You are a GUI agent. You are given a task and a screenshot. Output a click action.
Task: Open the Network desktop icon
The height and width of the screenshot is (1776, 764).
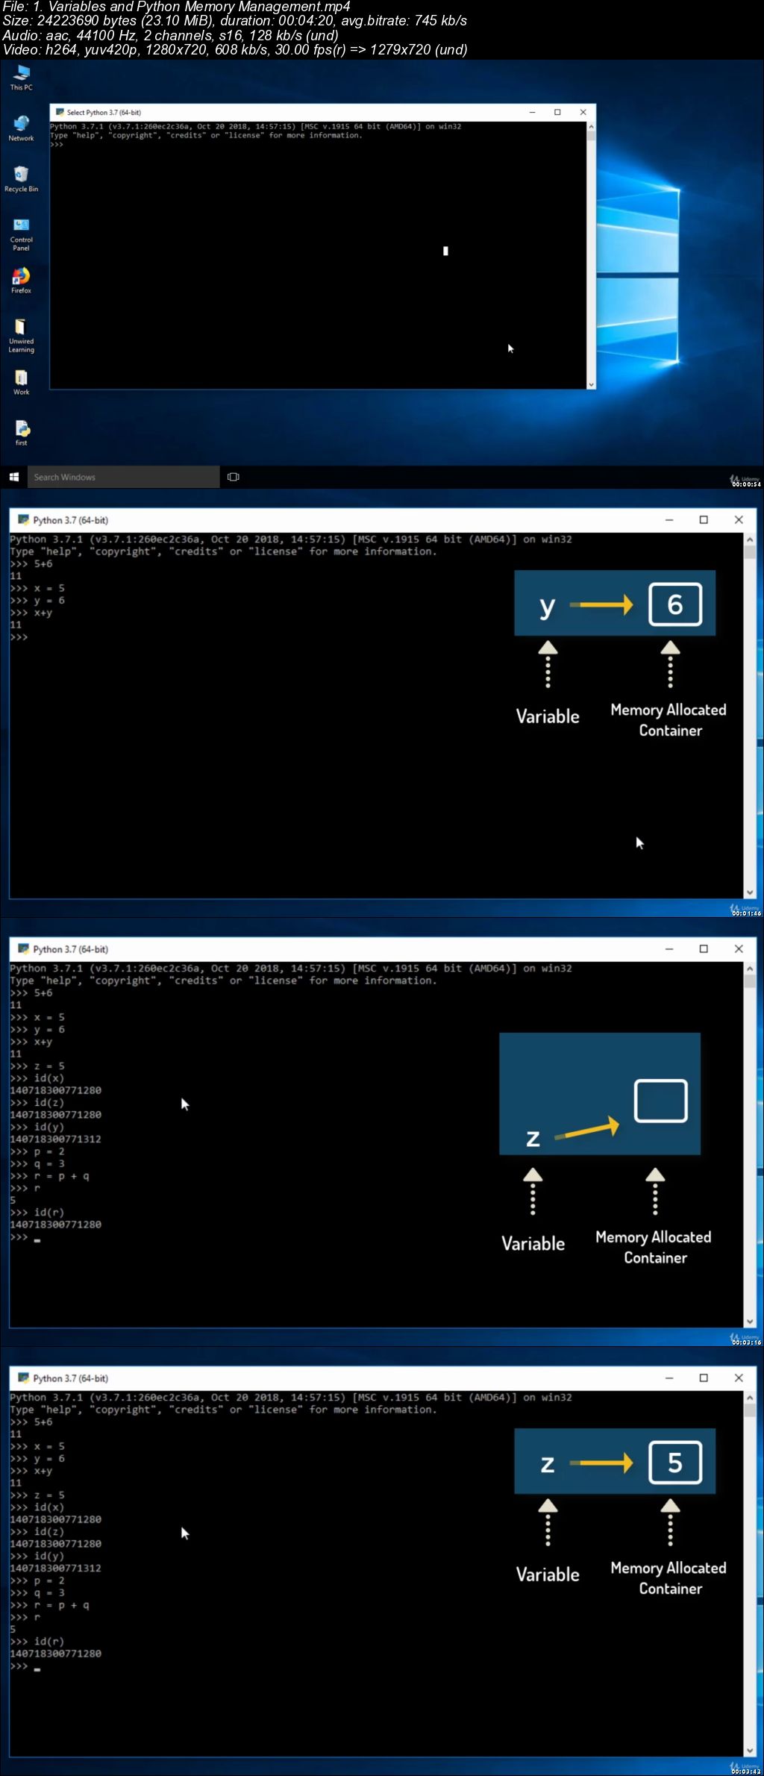click(x=21, y=128)
